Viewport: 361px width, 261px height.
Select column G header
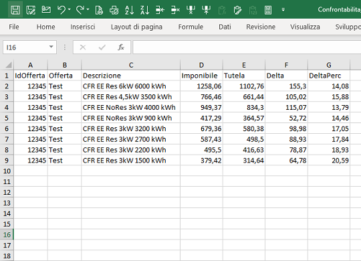coord(329,65)
